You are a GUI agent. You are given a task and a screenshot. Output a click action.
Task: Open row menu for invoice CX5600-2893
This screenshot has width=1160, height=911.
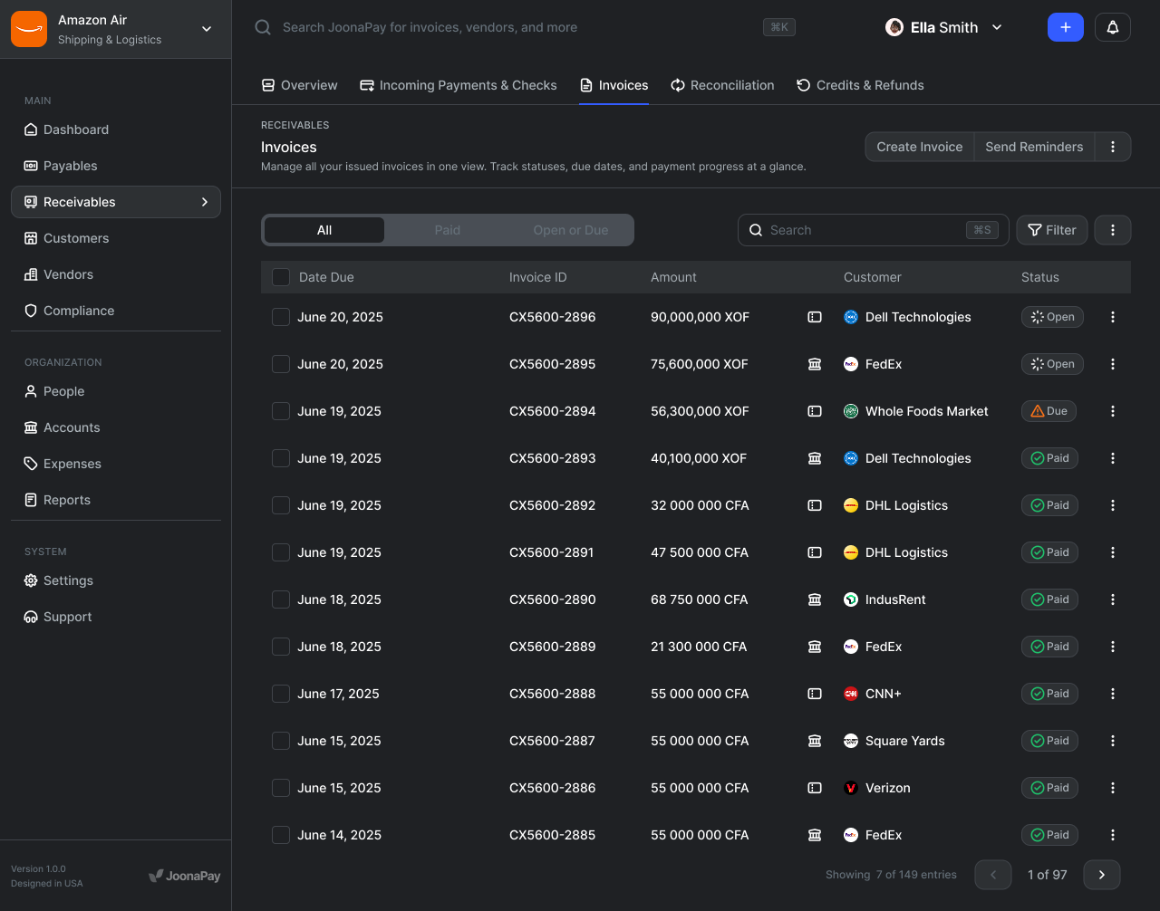(1113, 458)
